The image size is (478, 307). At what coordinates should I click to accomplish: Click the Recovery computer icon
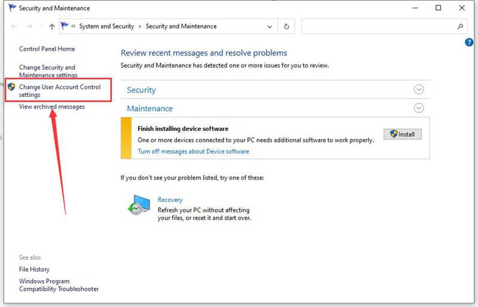click(139, 205)
